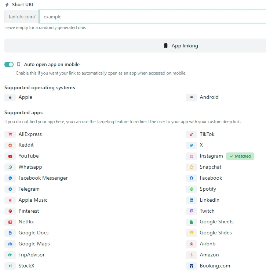266x277 pixels.
Task: Click the Google Docs icon
Action: (10, 233)
